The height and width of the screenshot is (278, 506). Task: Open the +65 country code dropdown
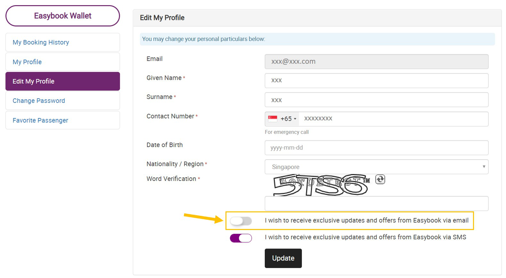coord(282,119)
